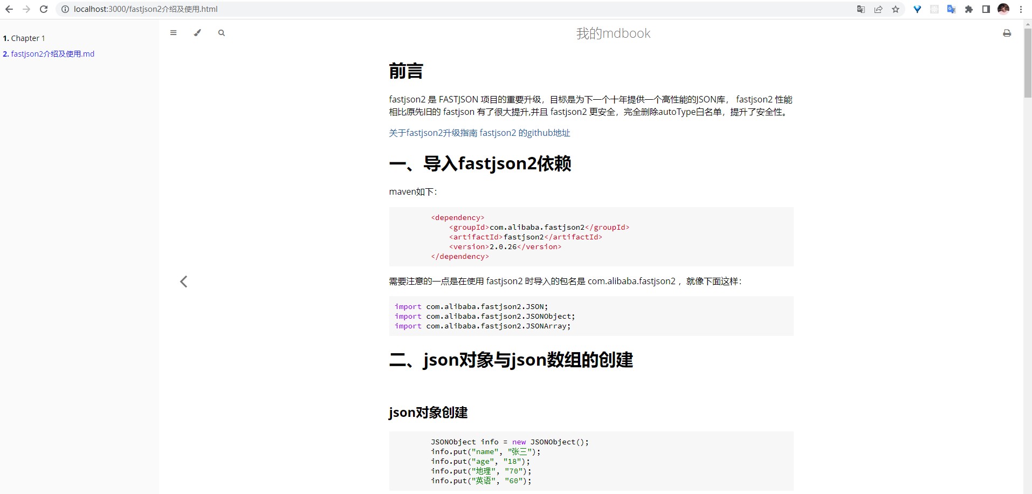1032x494 pixels.
Task: Click the 我的mdbook title
Action: 613,33
